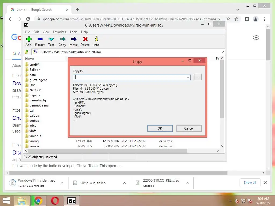Click the Add toolbar icon in 7-Zip

click(x=28, y=41)
